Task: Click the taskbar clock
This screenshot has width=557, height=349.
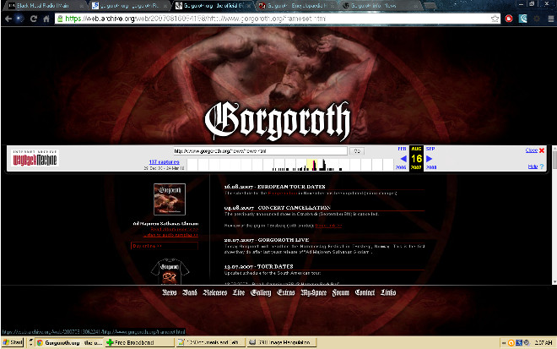Action: pyautogui.click(x=543, y=342)
